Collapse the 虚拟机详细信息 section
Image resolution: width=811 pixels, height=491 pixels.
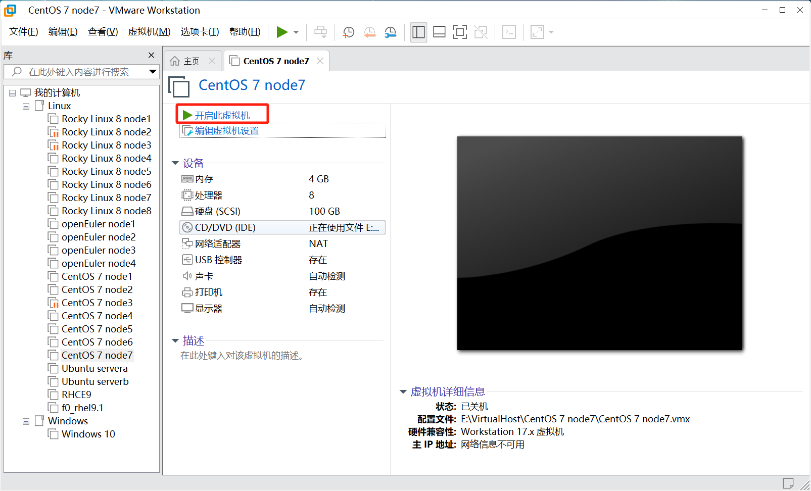pos(403,391)
